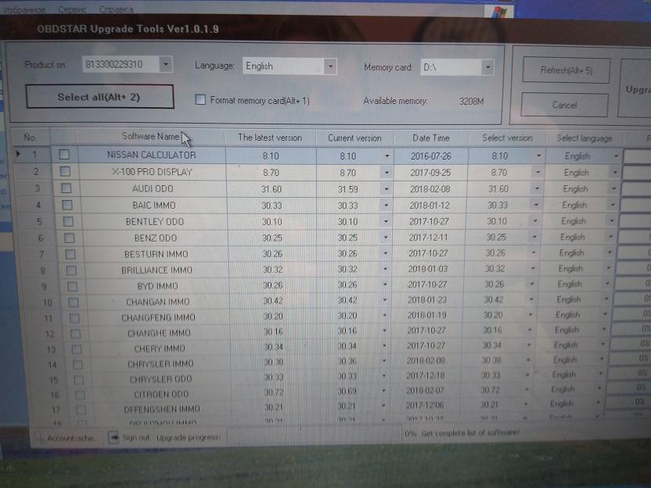Expand Current version dropdown for AUDI ODO
The width and height of the screenshot is (651, 488).
coord(387,189)
